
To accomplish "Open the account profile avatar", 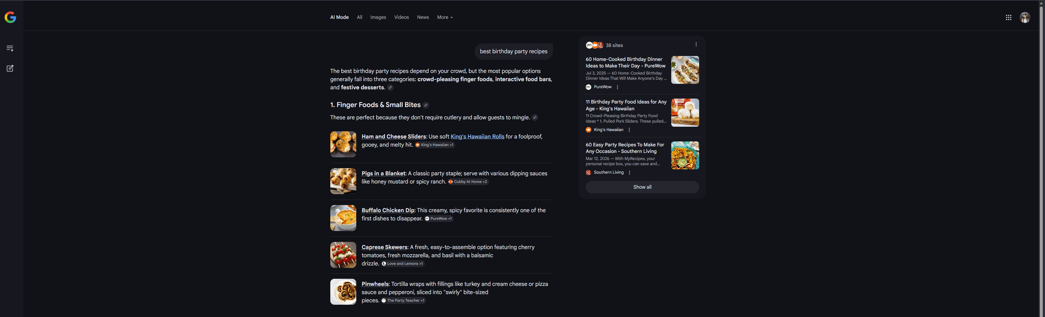I will [x=1025, y=17].
